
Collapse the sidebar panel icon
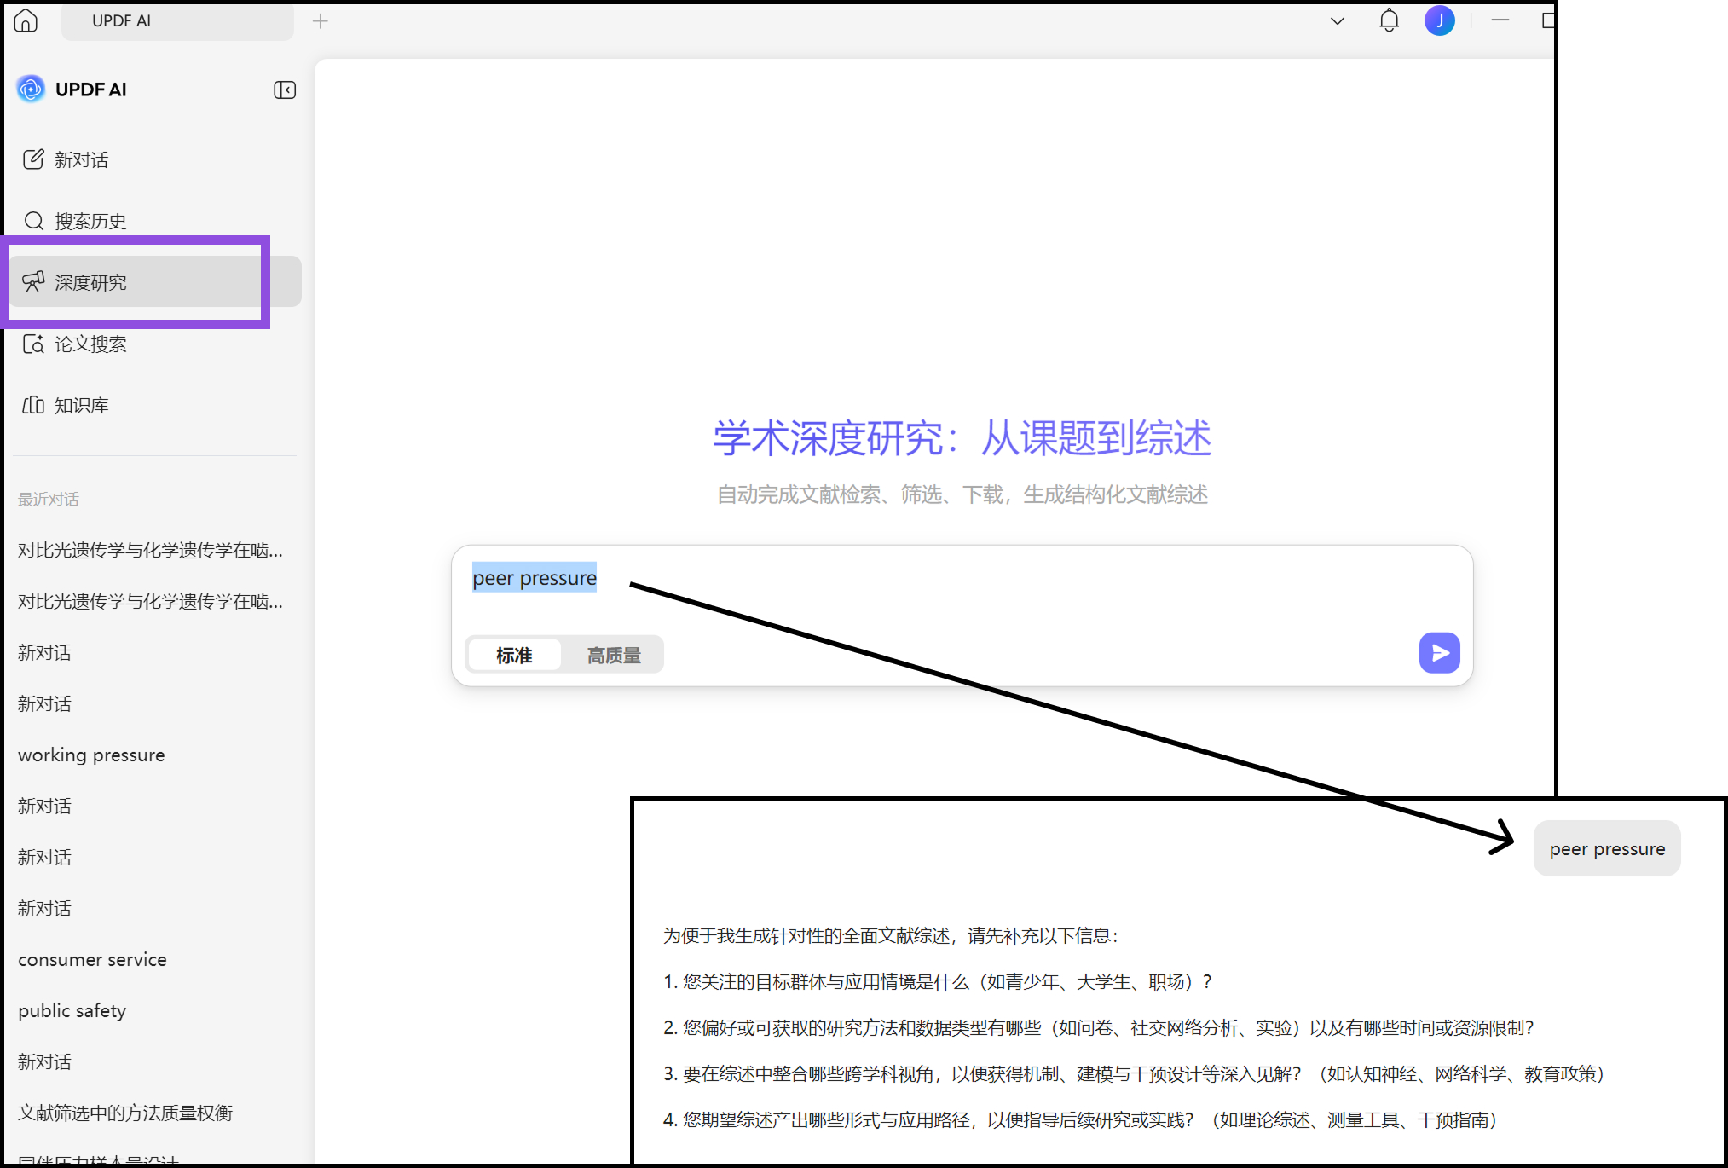click(285, 90)
